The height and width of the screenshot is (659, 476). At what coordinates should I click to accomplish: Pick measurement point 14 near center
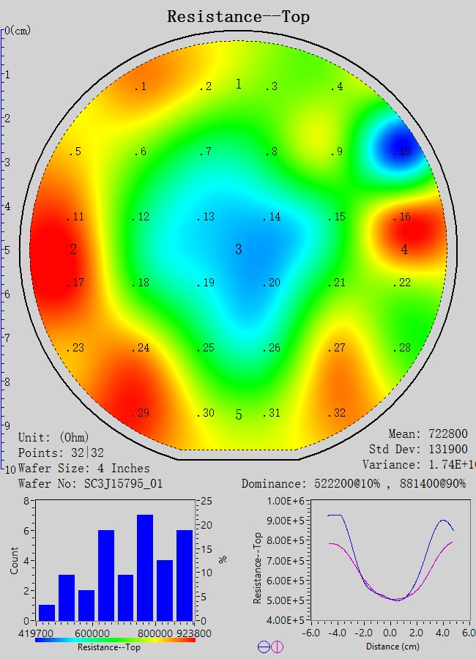pos(272,217)
